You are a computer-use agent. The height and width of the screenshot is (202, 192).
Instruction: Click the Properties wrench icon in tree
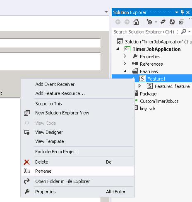pyautogui.click(x=135, y=56)
